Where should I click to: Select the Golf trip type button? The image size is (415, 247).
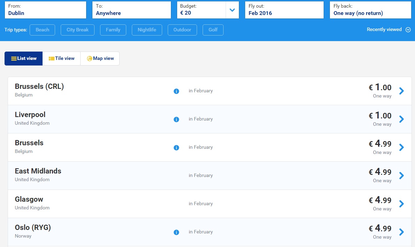[x=213, y=30]
